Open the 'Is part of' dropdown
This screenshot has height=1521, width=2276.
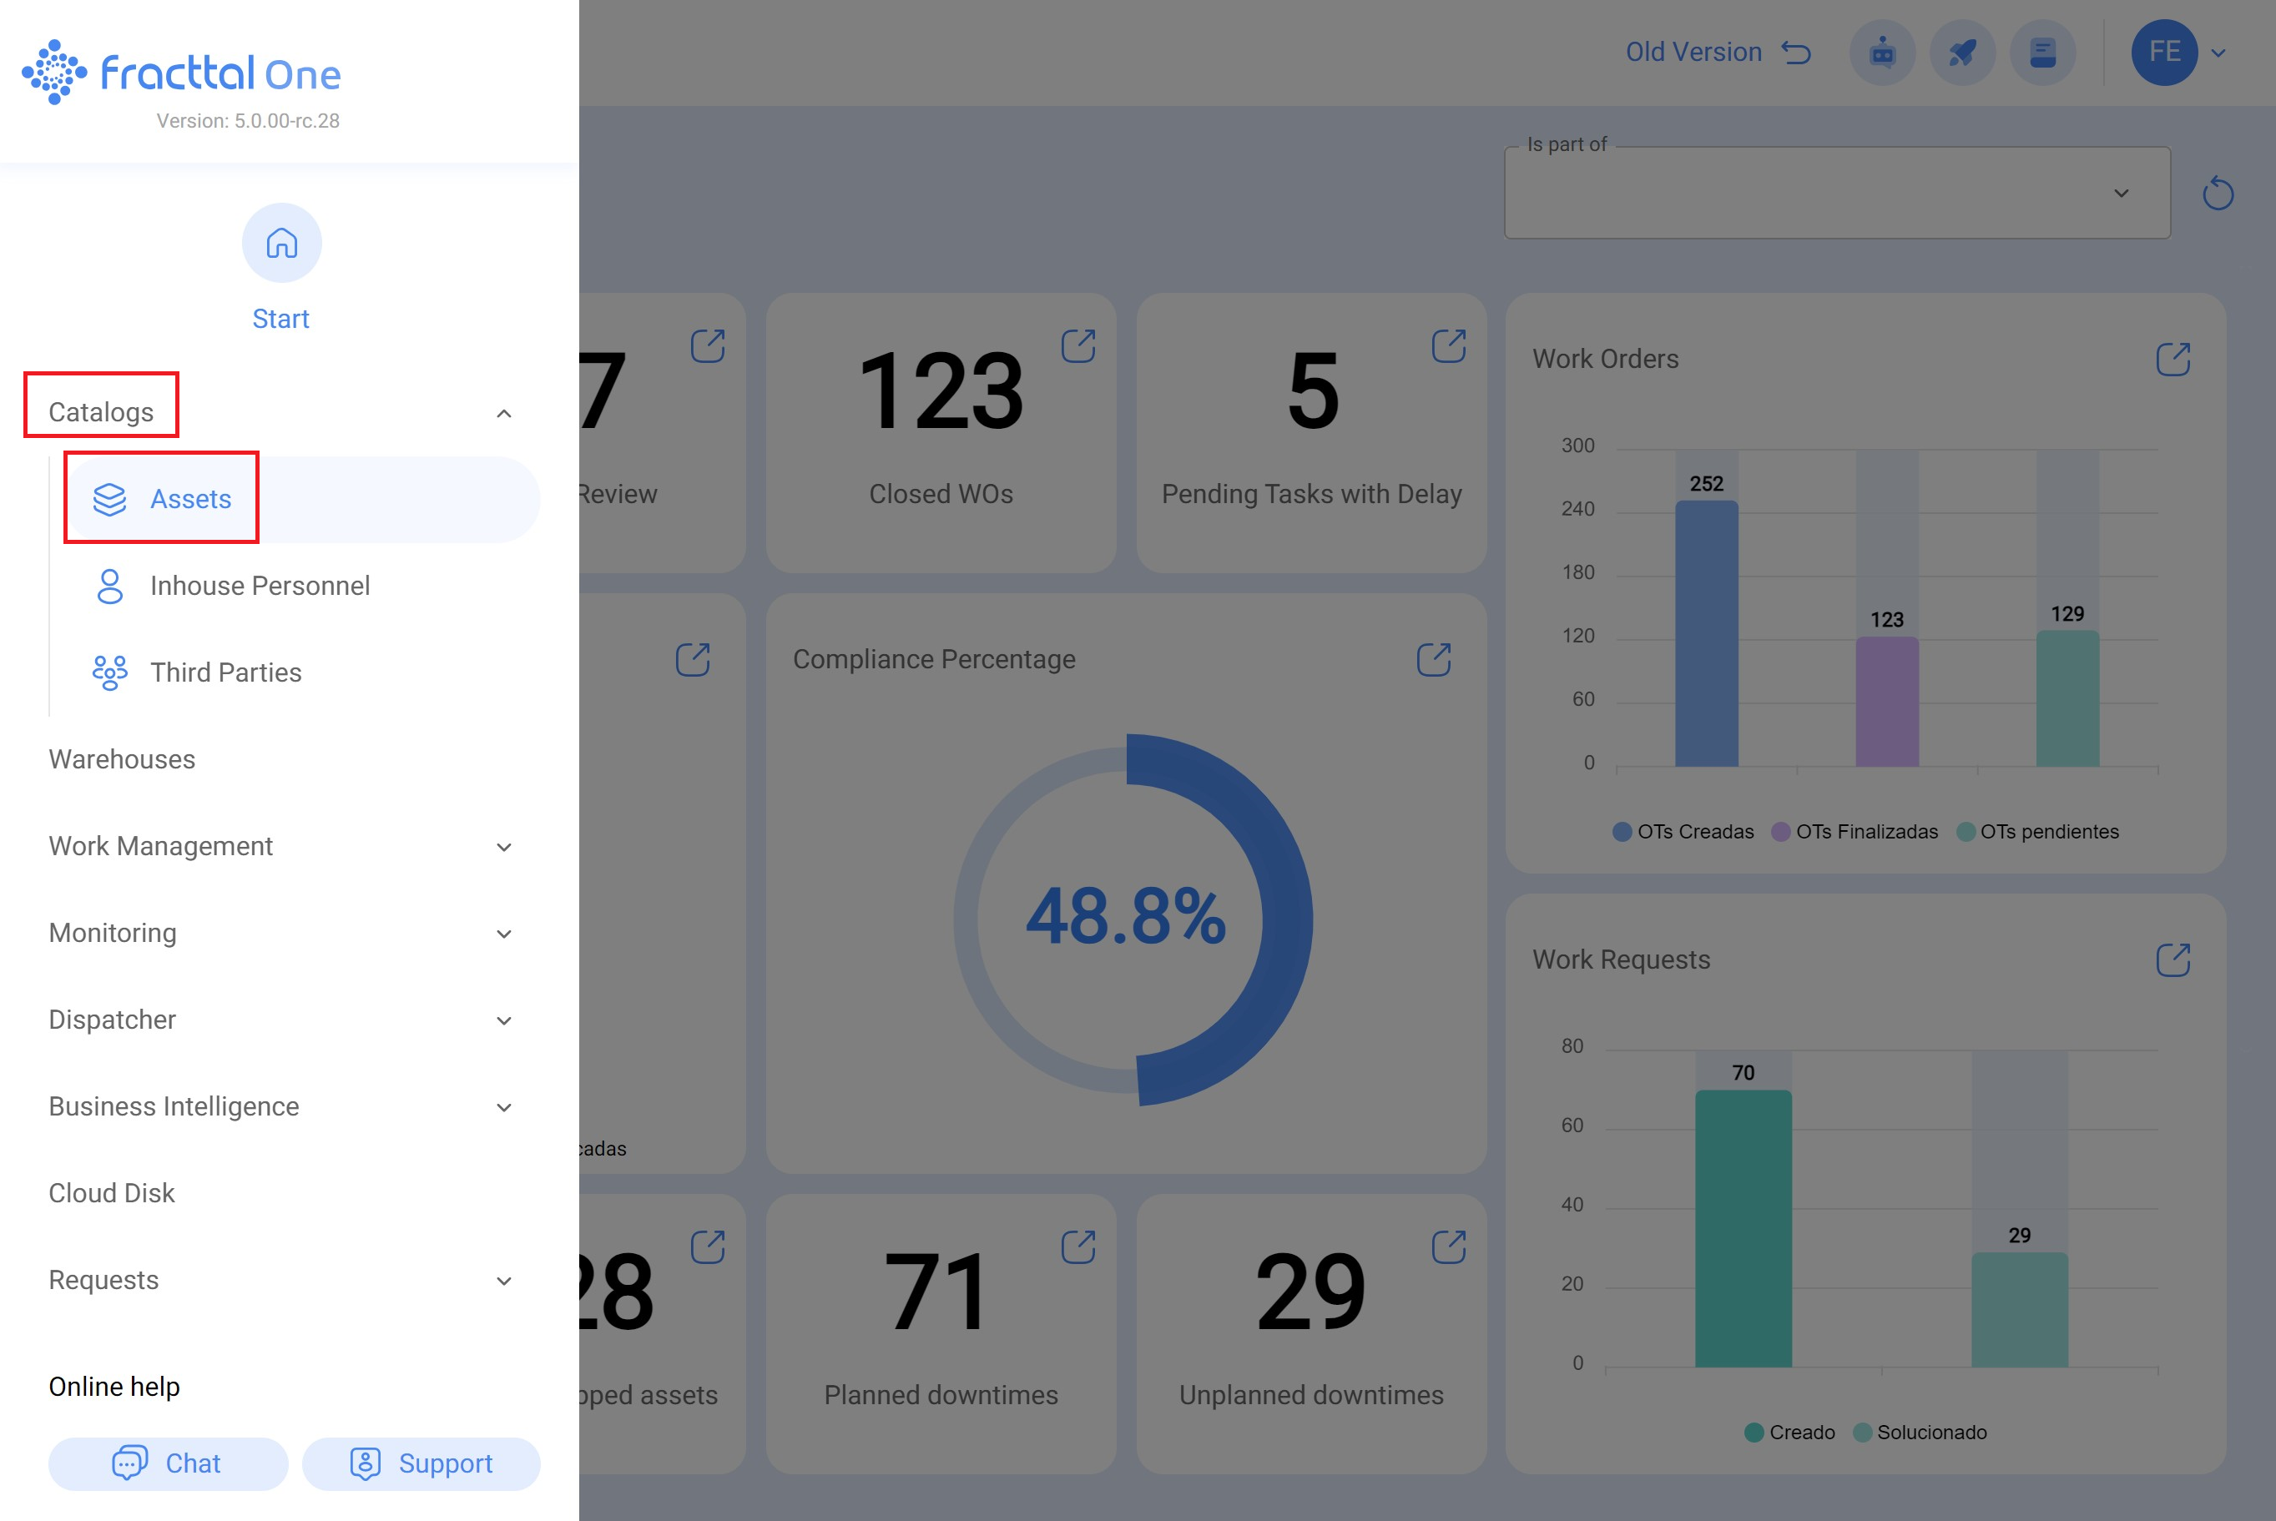pos(1836,193)
